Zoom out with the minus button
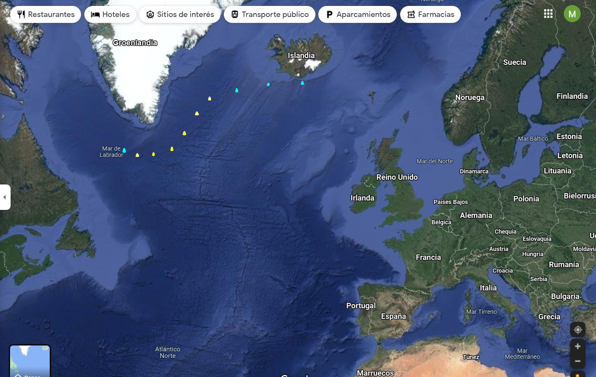Screen dimensions: 596x377 pyautogui.click(x=578, y=361)
